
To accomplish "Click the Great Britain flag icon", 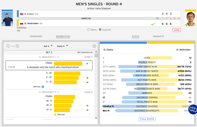I will pyautogui.click(x=22, y=14).
